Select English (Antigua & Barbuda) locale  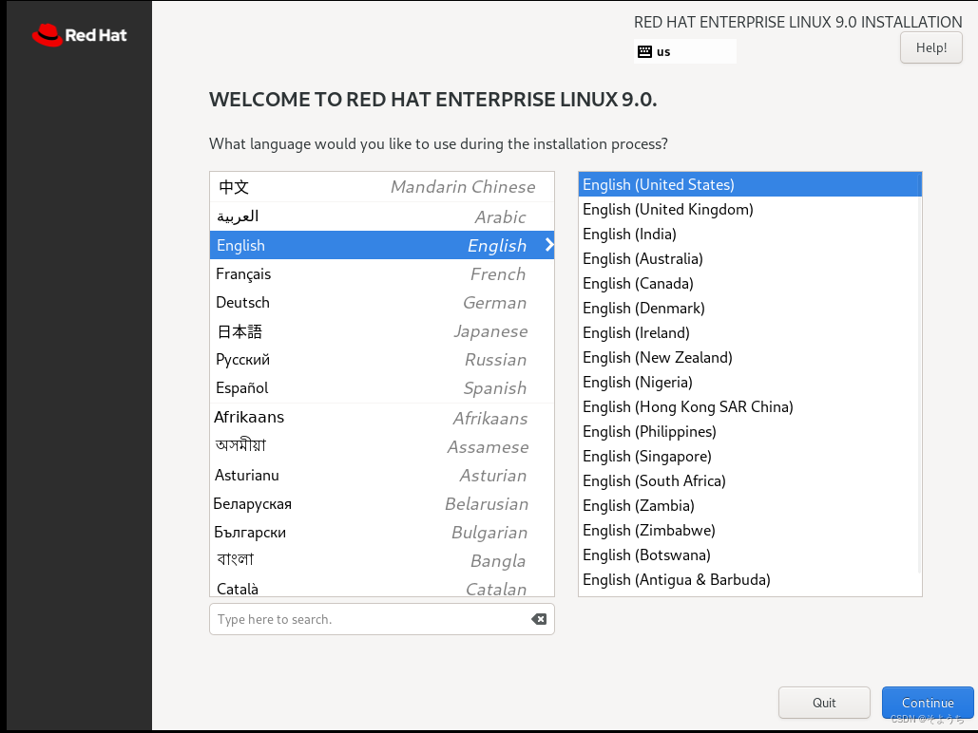[750, 580]
